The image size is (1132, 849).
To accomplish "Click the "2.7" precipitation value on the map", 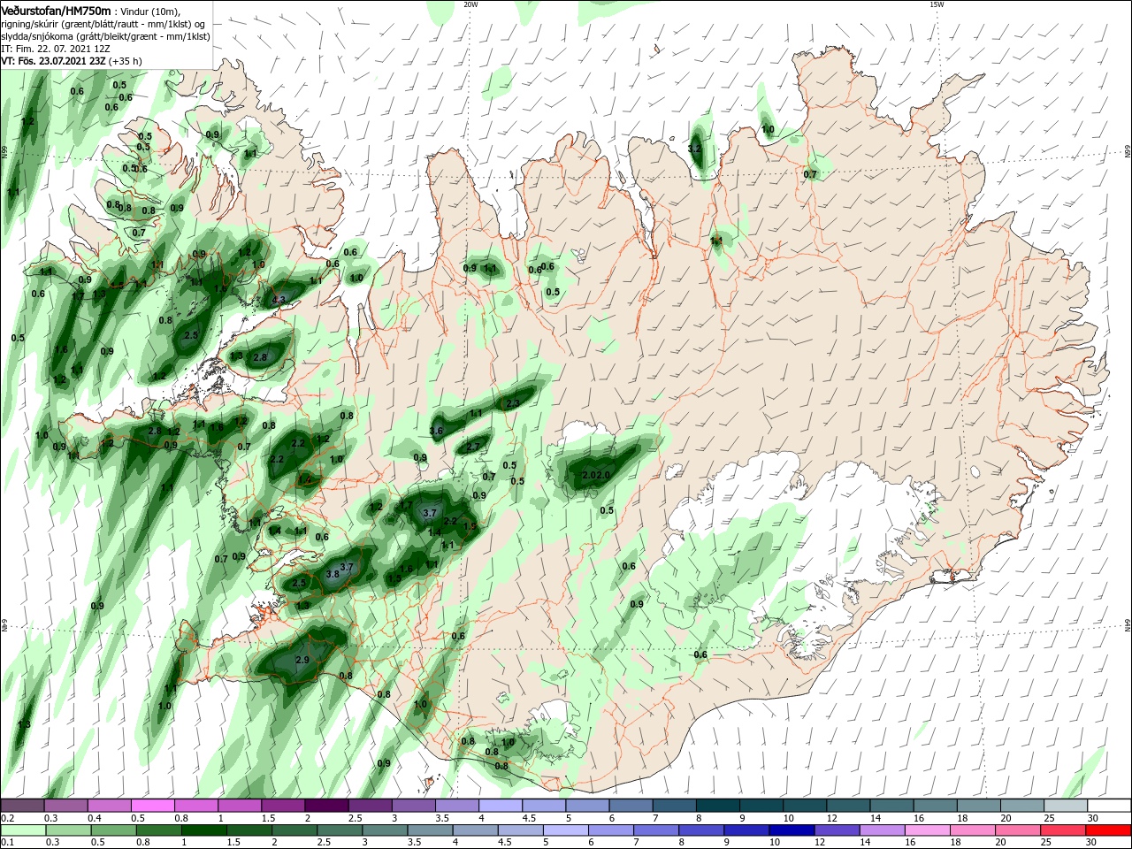I will 473,447.
